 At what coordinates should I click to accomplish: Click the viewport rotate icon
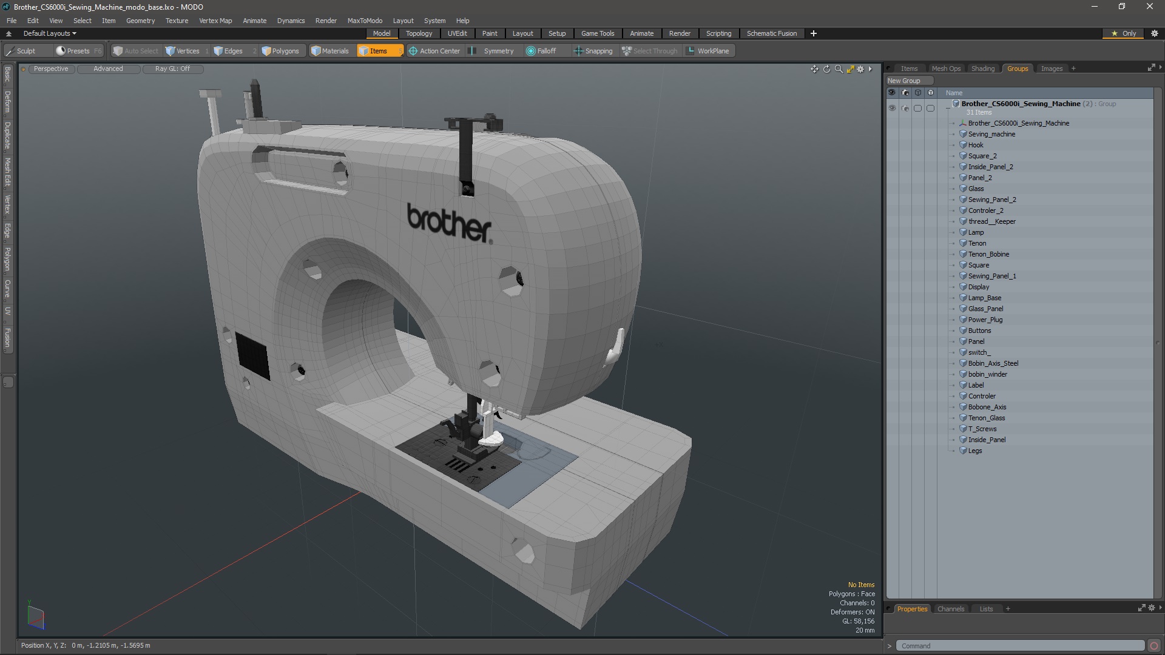(826, 69)
